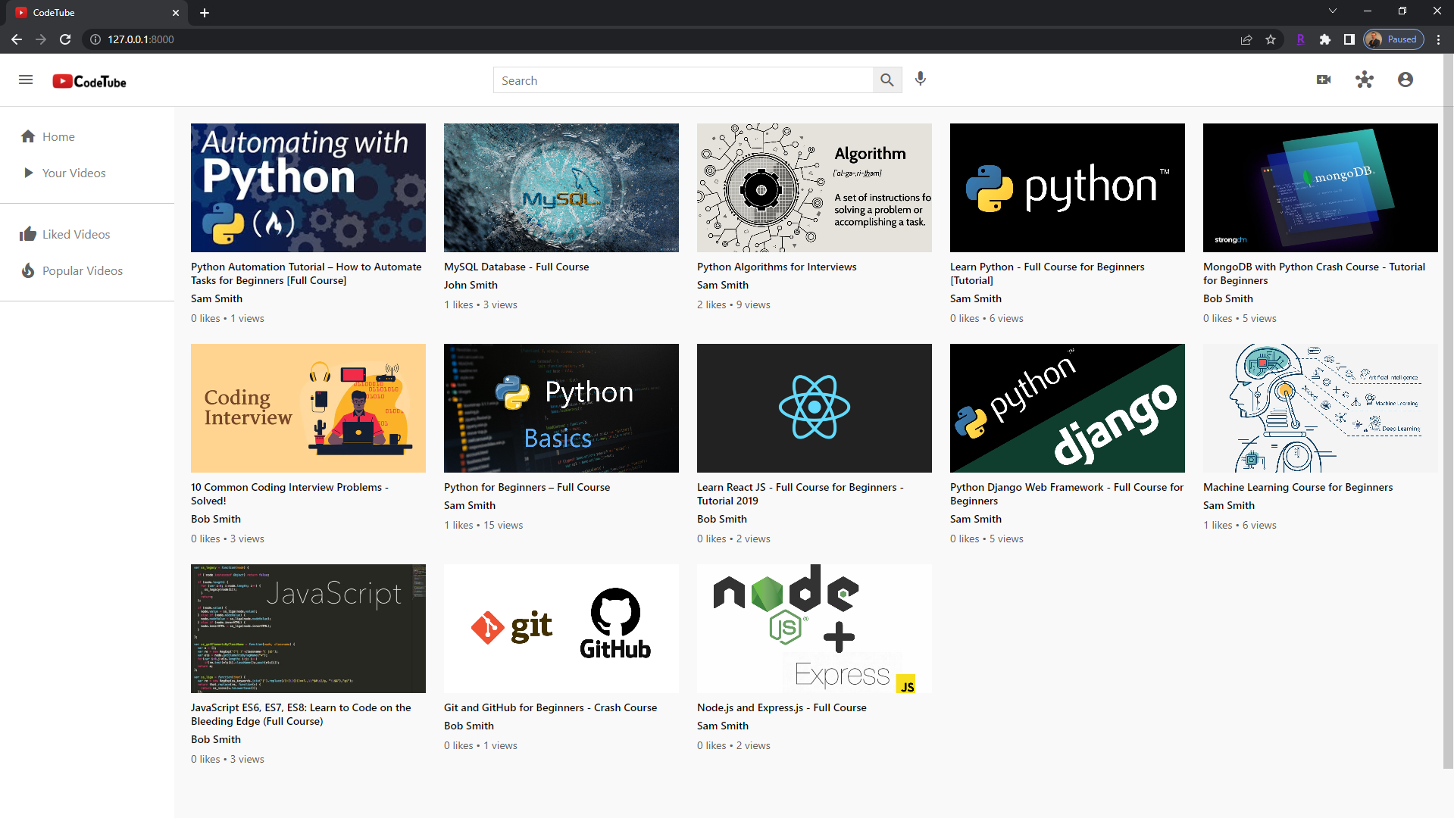Open Chrome three-dot menu
This screenshot has width=1454, height=818.
[1439, 39]
